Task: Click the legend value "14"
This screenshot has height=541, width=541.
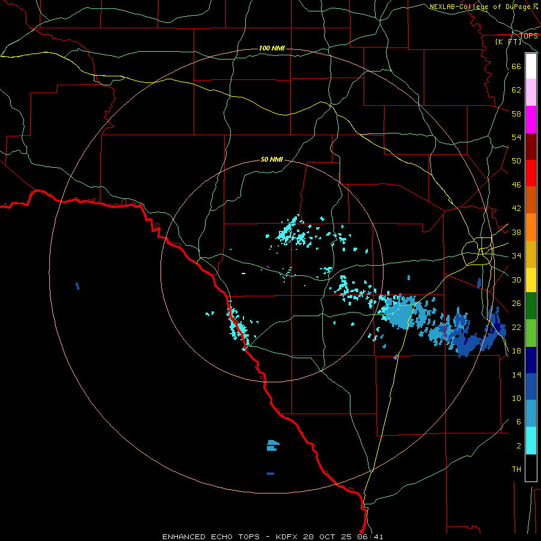Action: [x=516, y=374]
